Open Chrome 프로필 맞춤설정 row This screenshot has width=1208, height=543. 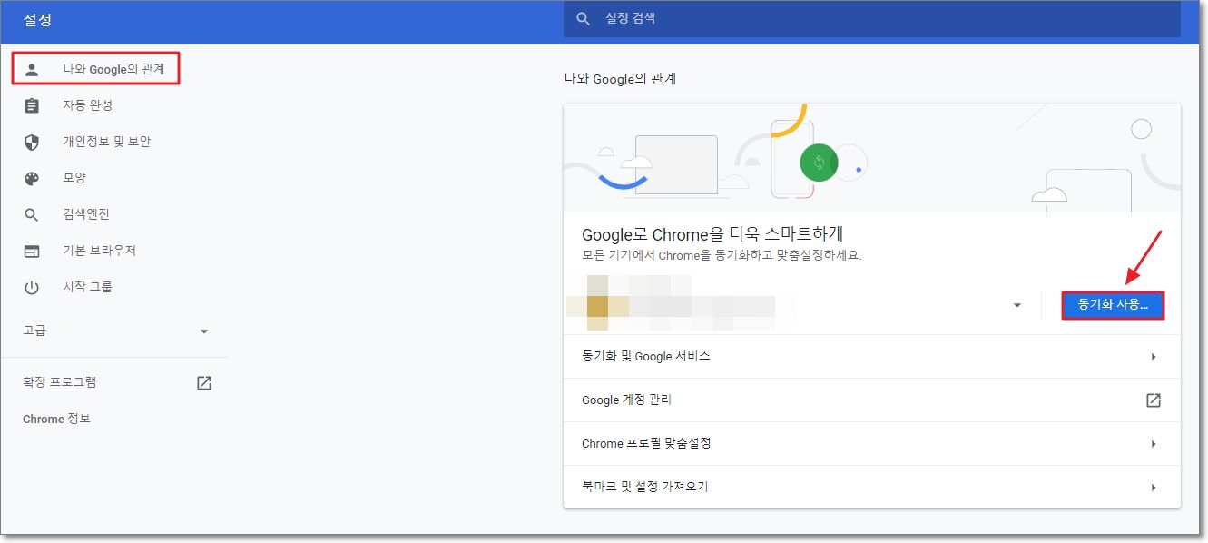871,444
